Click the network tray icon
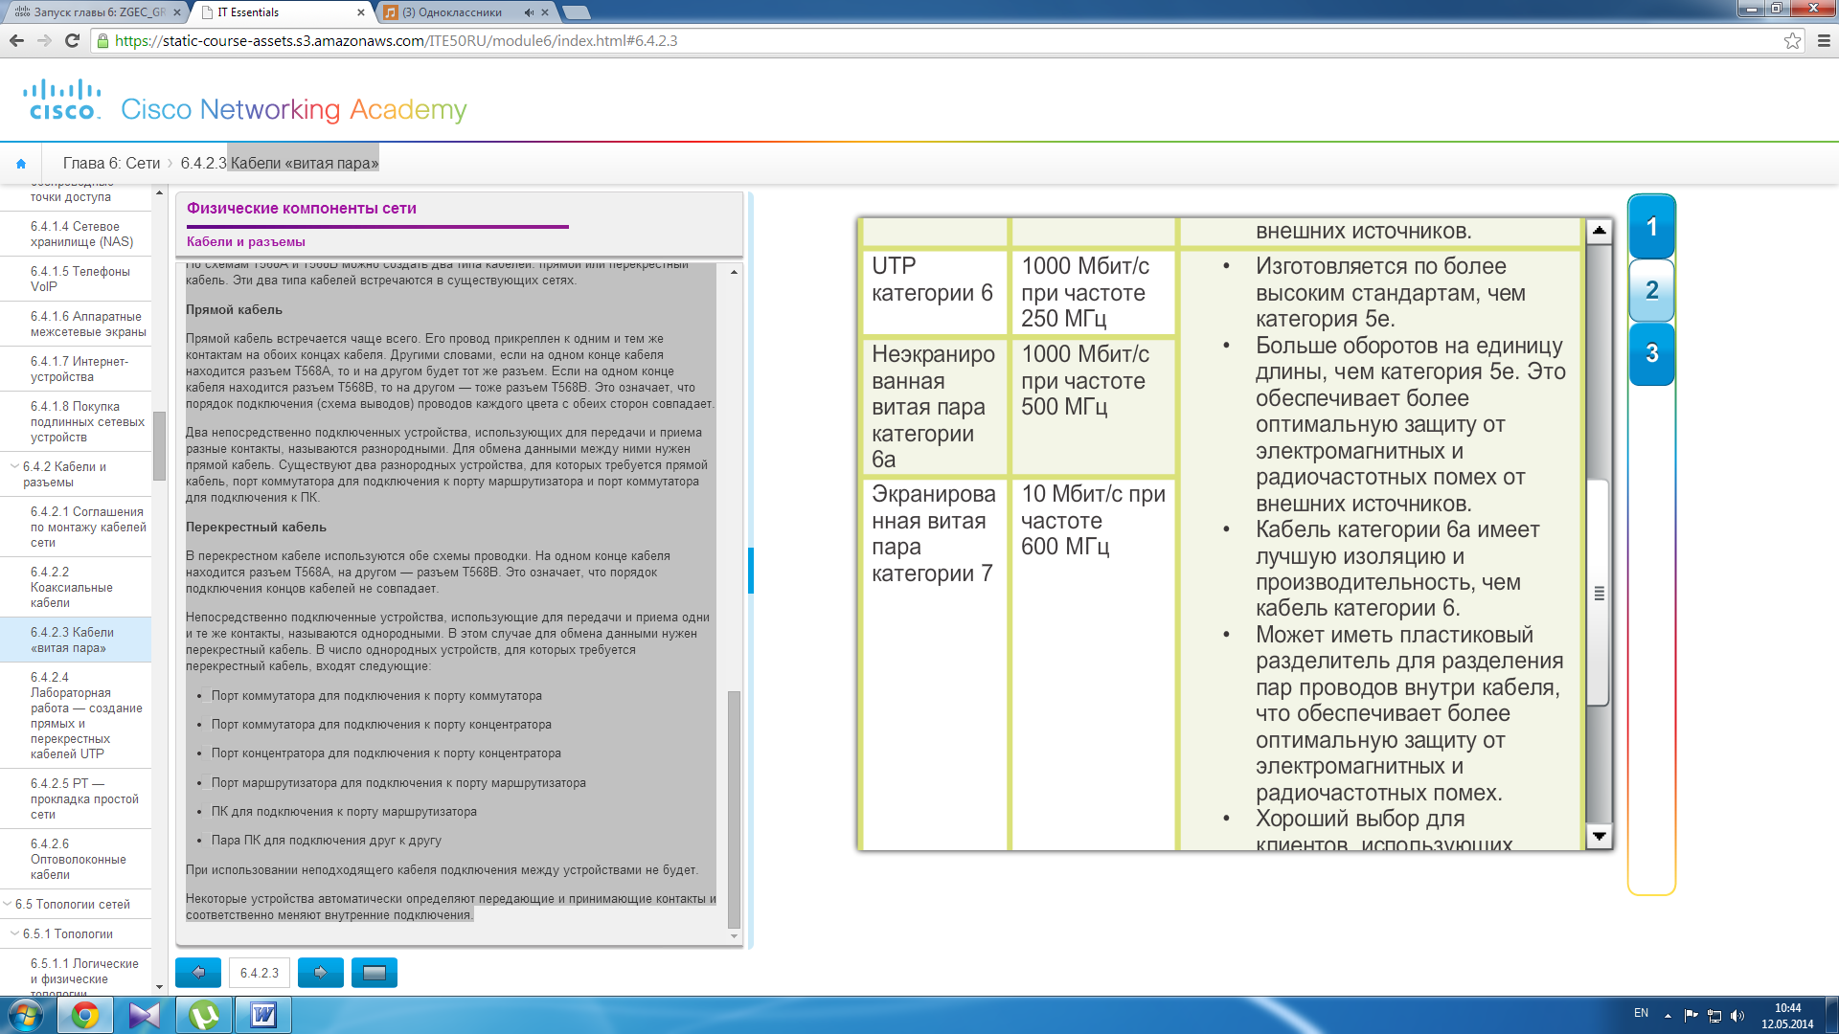The image size is (1839, 1034). click(x=1714, y=1015)
